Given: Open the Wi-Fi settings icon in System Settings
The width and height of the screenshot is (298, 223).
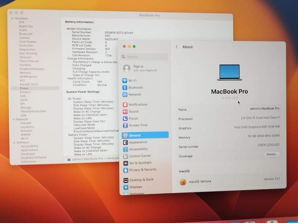Looking at the screenshot, I should tap(125, 81).
